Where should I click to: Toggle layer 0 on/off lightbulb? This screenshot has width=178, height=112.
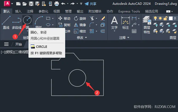pos(155,18)
